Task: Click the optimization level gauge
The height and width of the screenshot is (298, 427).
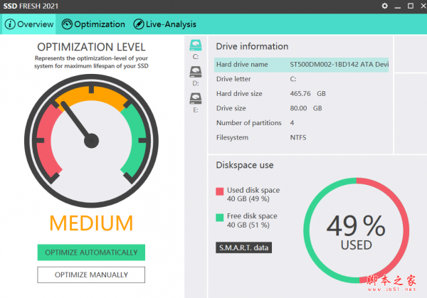Action: (x=91, y=141)
